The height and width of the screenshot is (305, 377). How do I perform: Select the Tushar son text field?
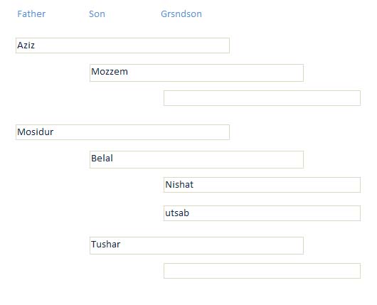(196, 245)
